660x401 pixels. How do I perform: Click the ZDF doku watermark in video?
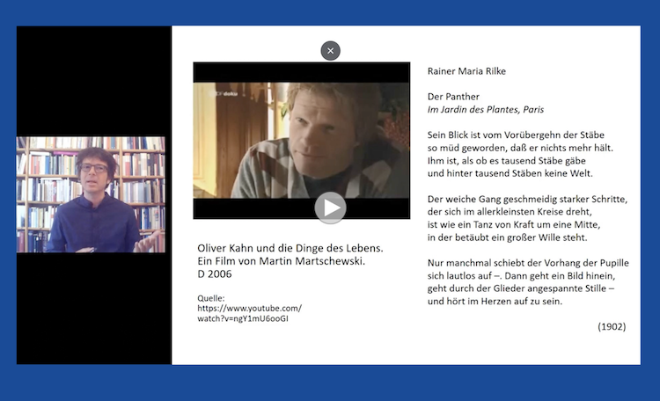pos(225,93)
